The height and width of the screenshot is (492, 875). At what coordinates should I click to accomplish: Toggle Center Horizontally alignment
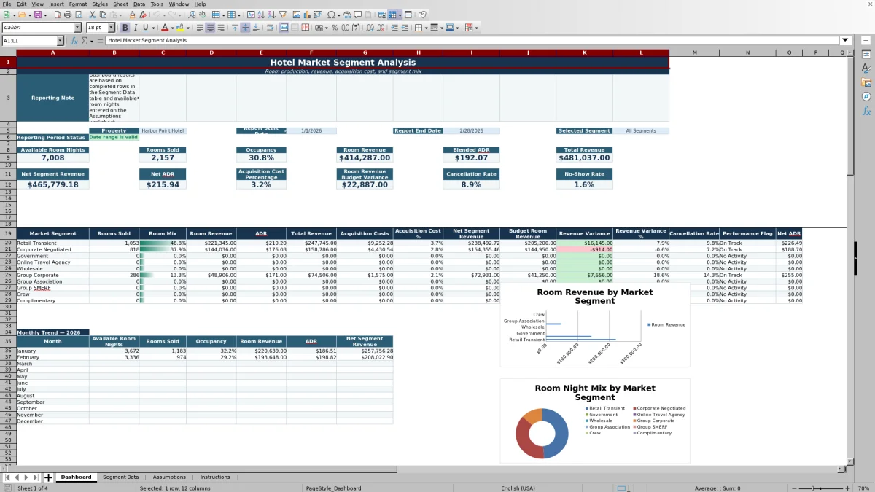(x=210, y=28)
